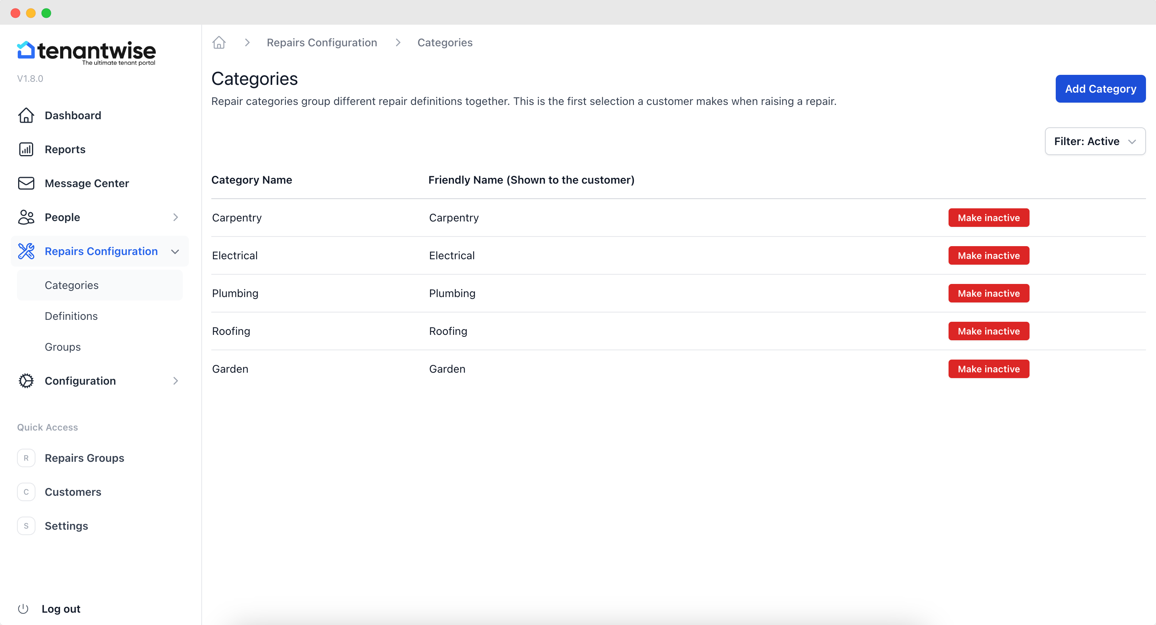The image size is (1156, 625).
Task: Click the Dashboard house icon
Action: click(26, 115)
